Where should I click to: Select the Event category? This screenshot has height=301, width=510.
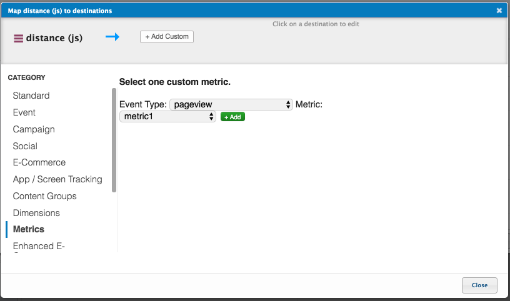pyautogui.click(x=24, y=112)
